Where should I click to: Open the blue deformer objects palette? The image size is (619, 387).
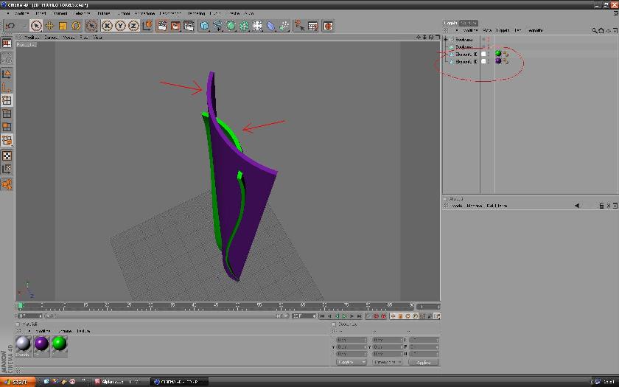tap(271, 26)
